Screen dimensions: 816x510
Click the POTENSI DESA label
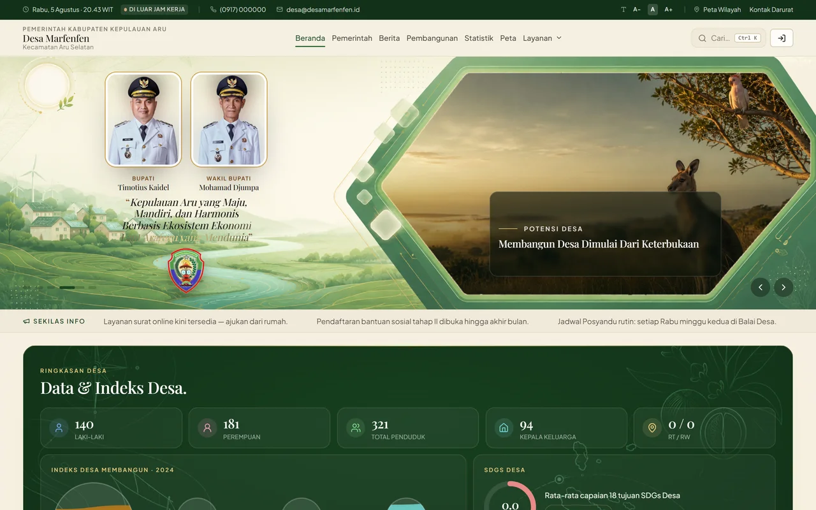pos(553,229)
